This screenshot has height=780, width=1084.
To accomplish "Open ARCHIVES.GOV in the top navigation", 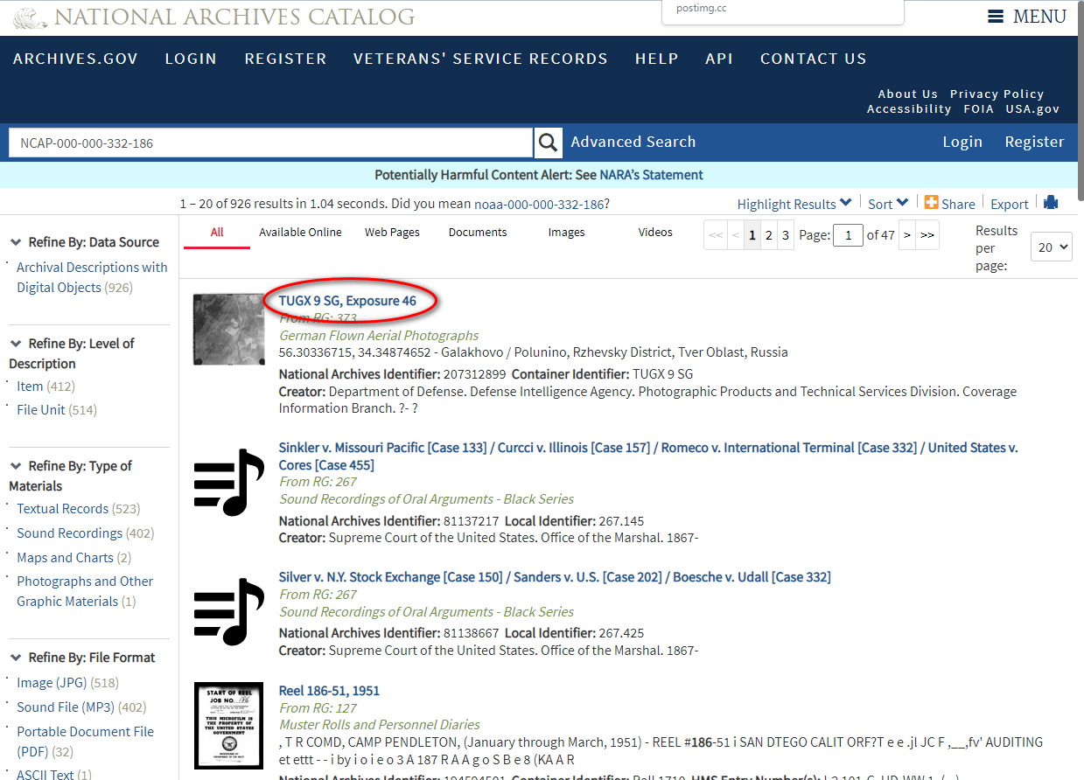I will (x=75, y=59).
